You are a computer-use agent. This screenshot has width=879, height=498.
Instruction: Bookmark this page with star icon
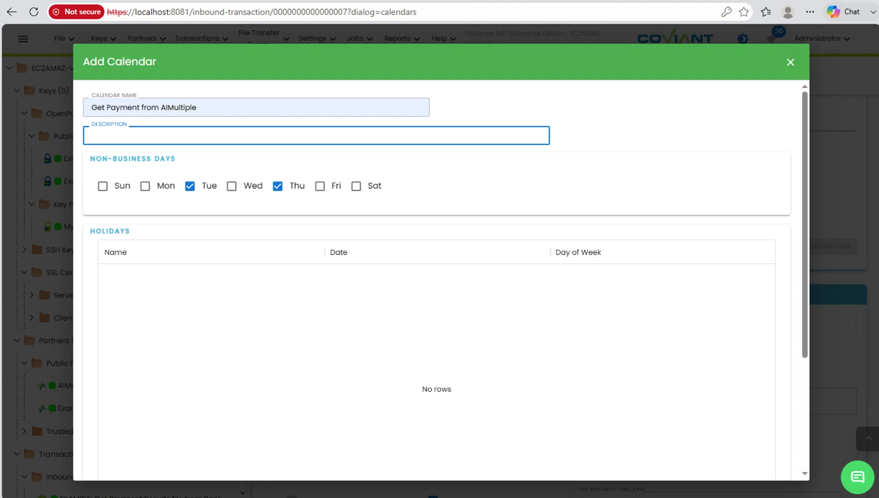[x=744, y=12]
